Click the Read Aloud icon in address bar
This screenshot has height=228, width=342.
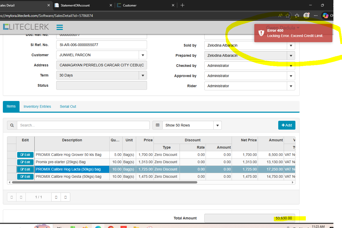pyautogui.click(x=280, y=16)
